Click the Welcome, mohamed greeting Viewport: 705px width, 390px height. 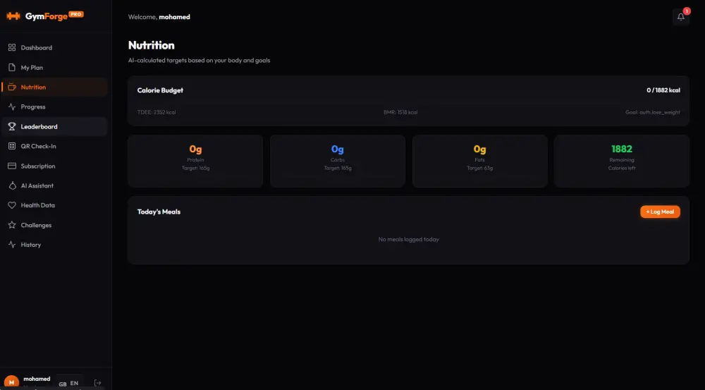(x=159, y=17)
